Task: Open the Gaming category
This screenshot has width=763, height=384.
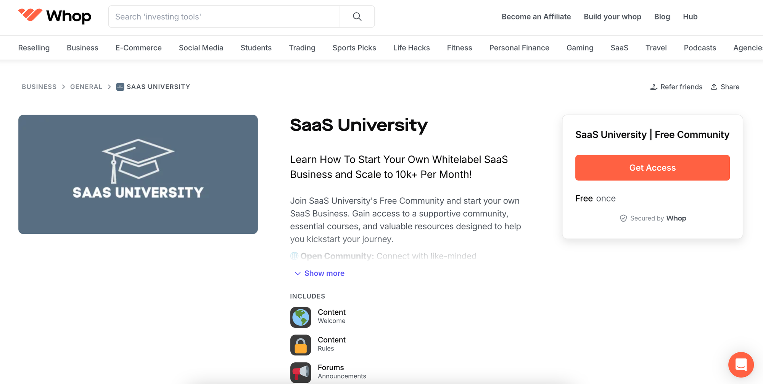Action: 580,48
